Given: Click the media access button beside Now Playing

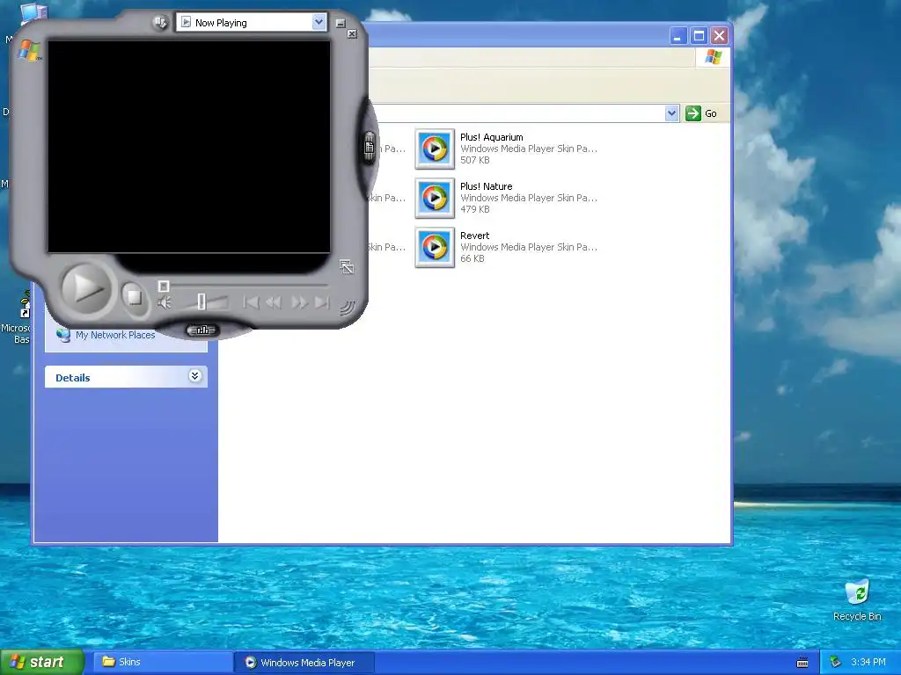Looking at the screenshot, I should click(x=160, y=23).
